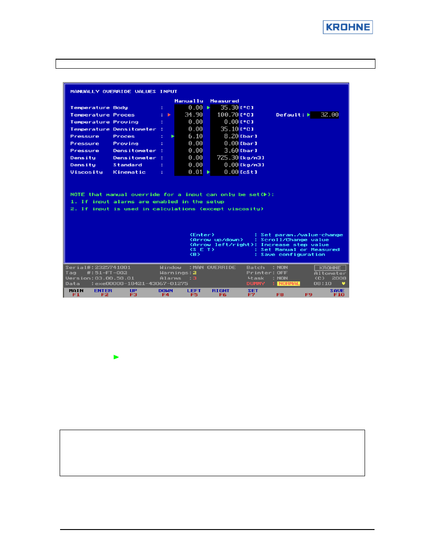This screenshot has width=431, height=558.
Task: Click the Warnings count 2
Action: 195,273
